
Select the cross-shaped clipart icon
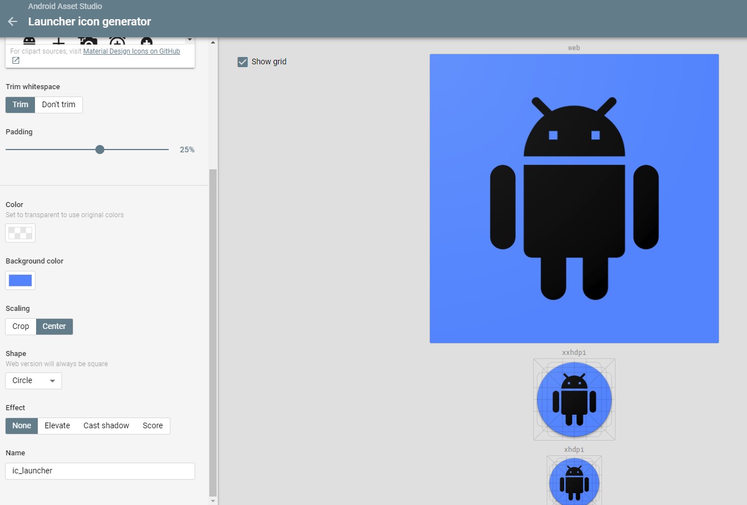coord(58,41)
